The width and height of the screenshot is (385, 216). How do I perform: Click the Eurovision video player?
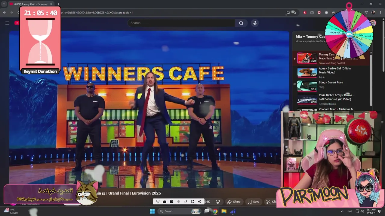coord(149,109)
